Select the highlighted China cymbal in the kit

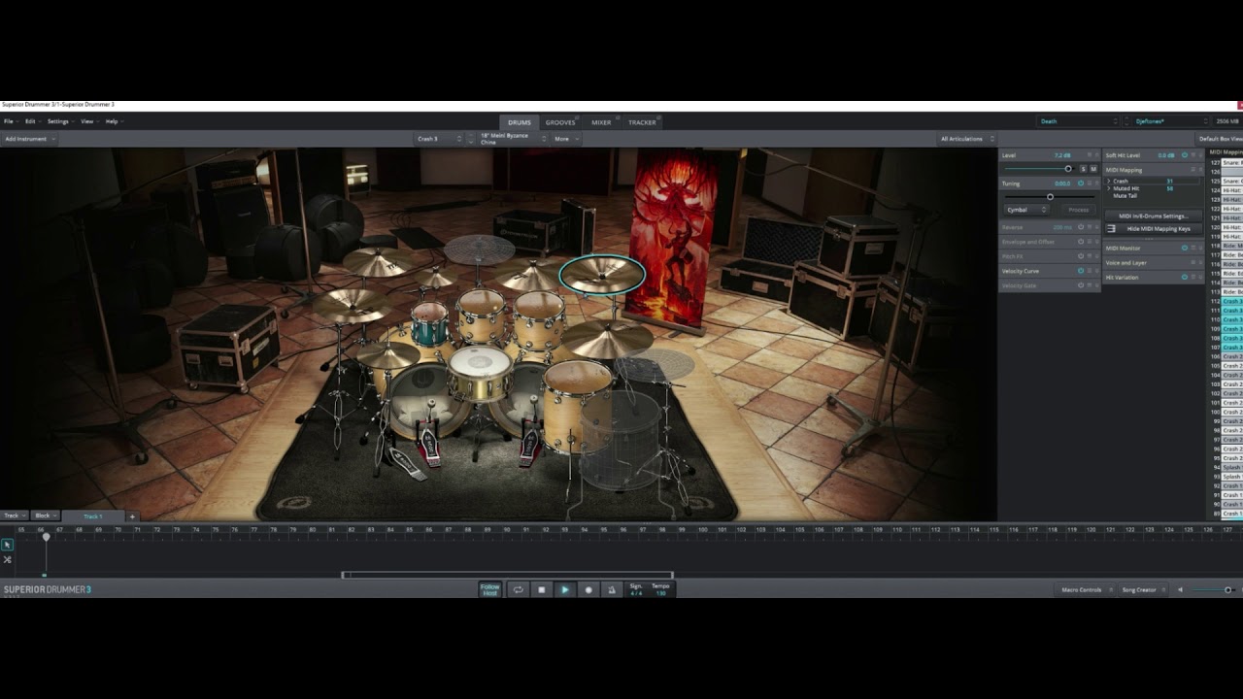pyautogui.click(x=602, y=274)
